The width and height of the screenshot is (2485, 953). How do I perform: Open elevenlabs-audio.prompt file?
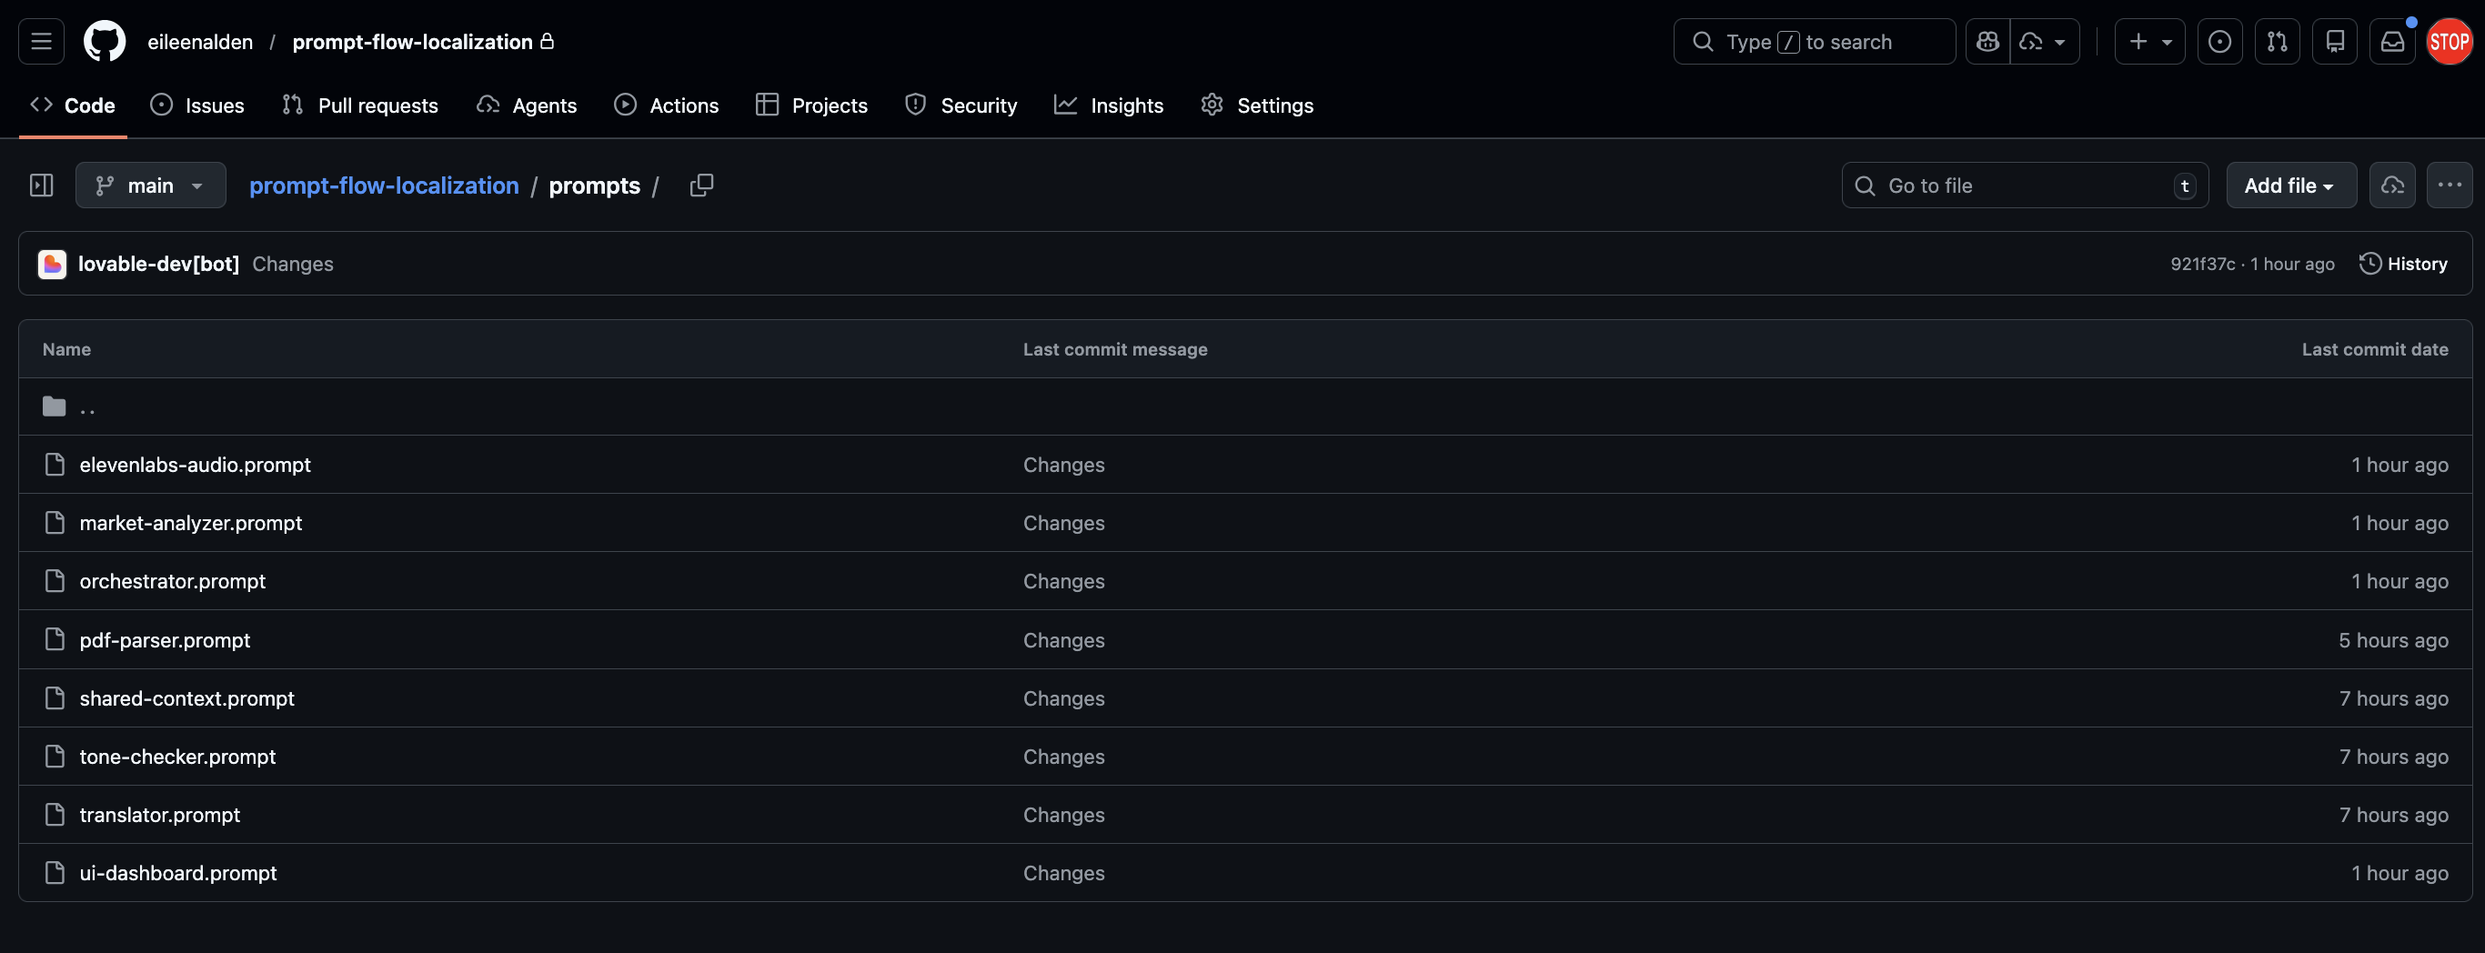point(195,465)
